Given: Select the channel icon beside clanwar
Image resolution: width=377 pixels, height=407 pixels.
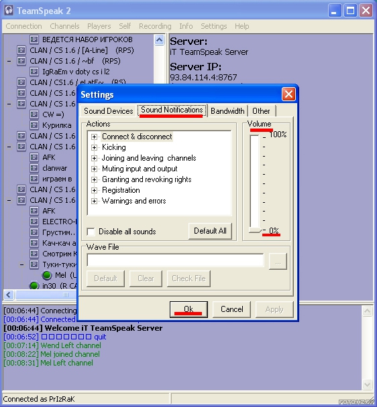Looking at the screenshot, I should (x=34, y=168).
